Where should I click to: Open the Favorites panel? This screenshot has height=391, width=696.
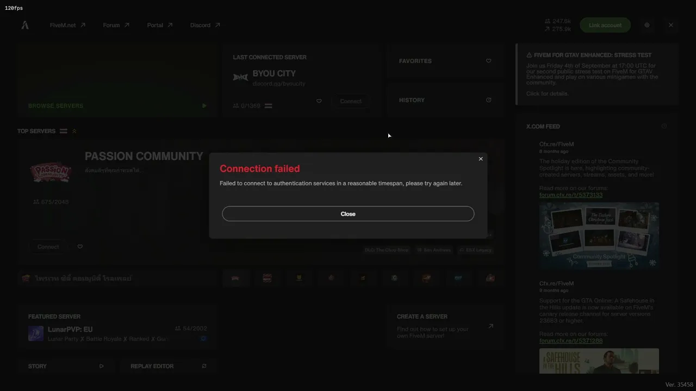point(445,61)
